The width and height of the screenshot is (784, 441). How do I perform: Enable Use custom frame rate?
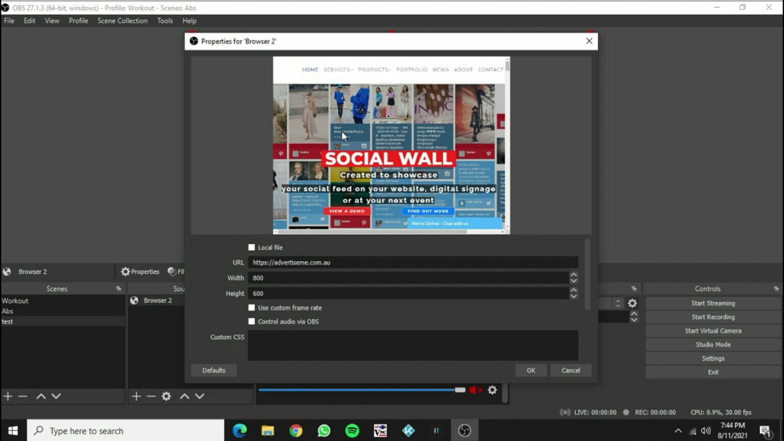click(x=252, y=307)
